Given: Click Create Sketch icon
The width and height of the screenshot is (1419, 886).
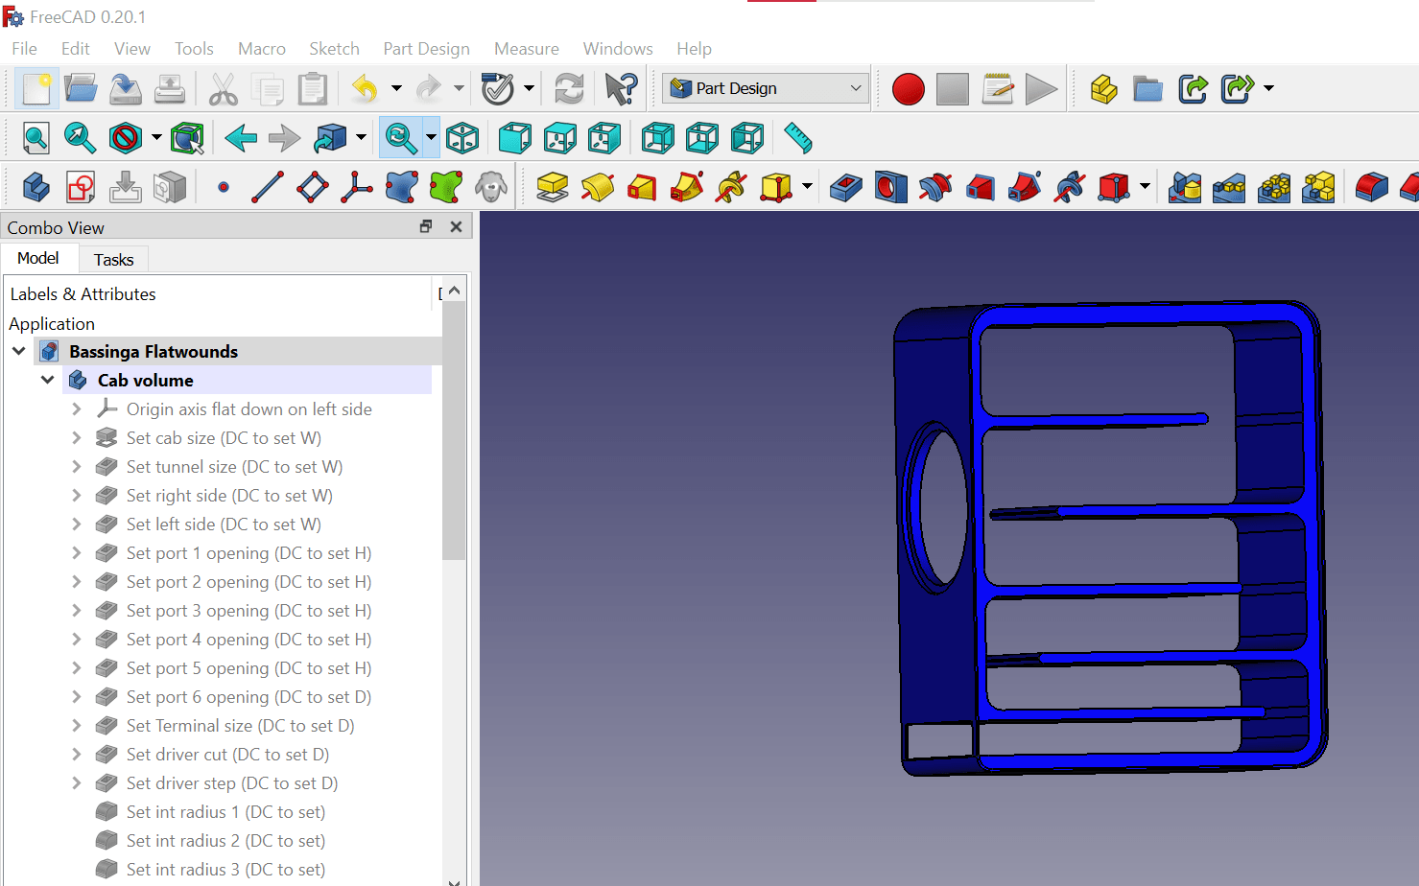Looking at the screenshot, I should pos(81,187).
